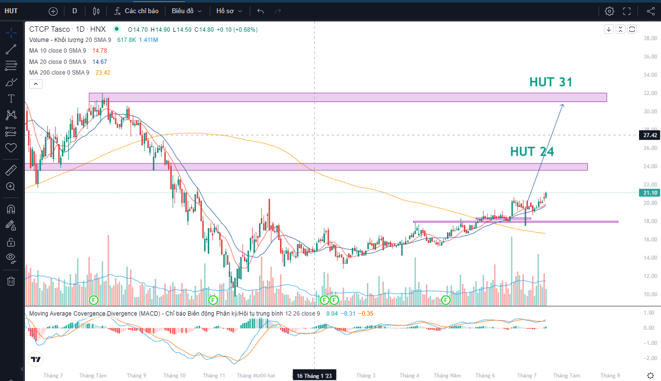
Task: Click the Tháng Mười hai time axis label
Action: tap(257, 376)
